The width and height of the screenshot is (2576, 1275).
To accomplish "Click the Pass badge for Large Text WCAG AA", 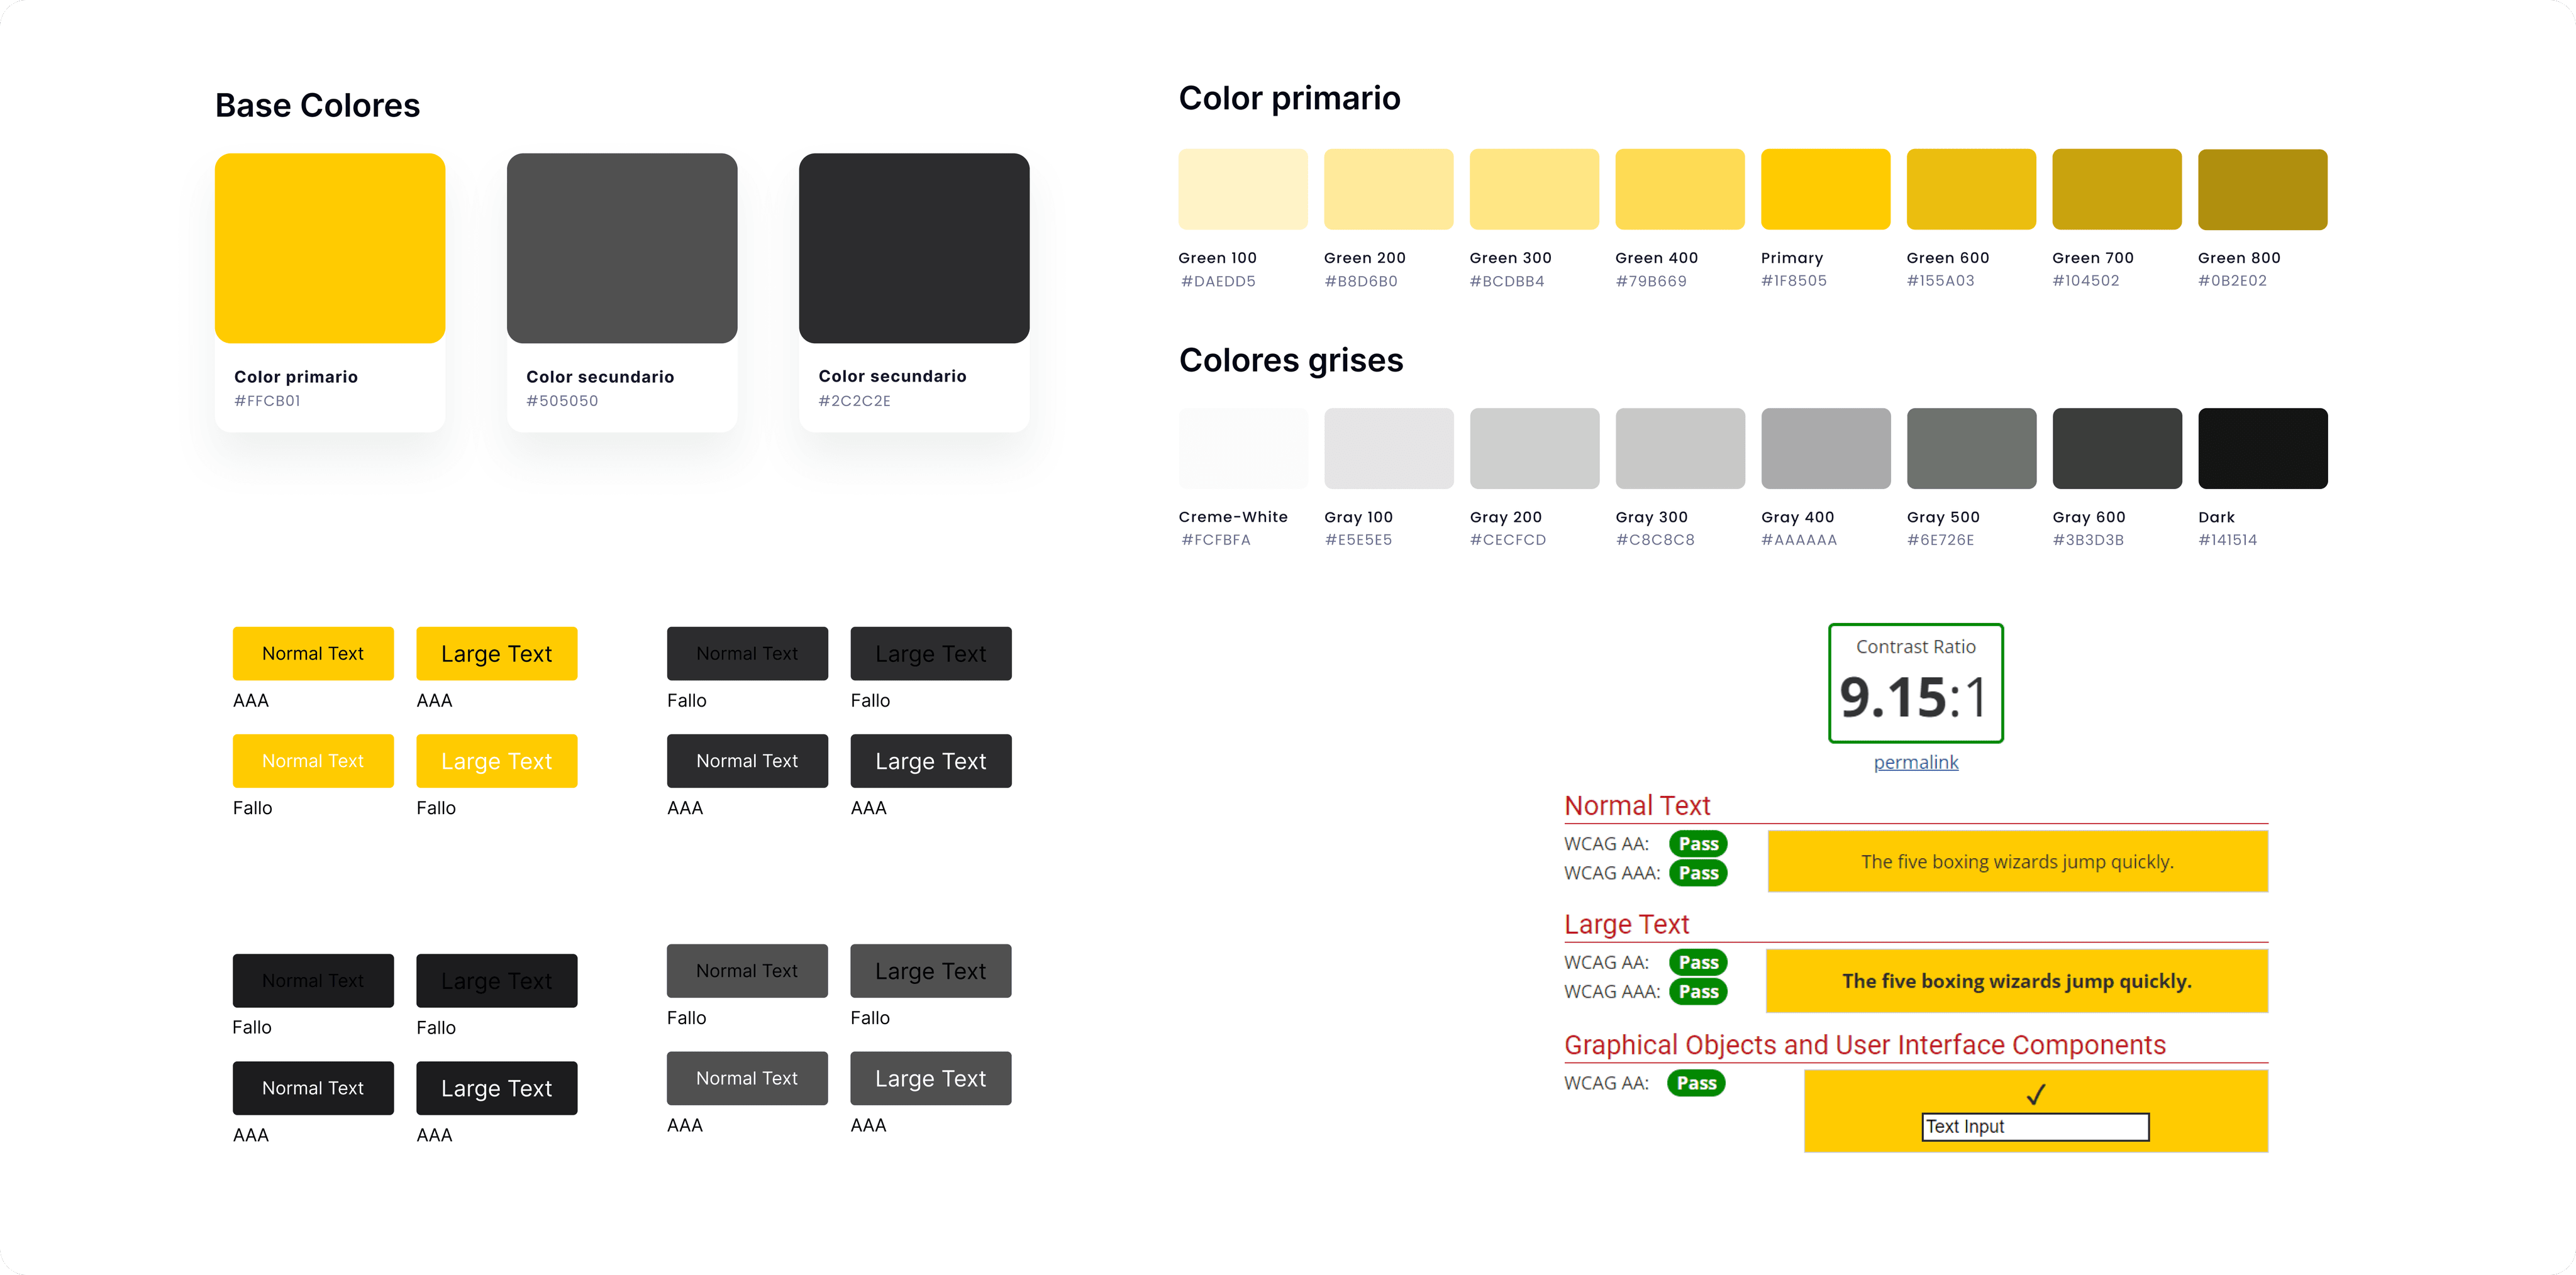I will (x=1698, y=962).
